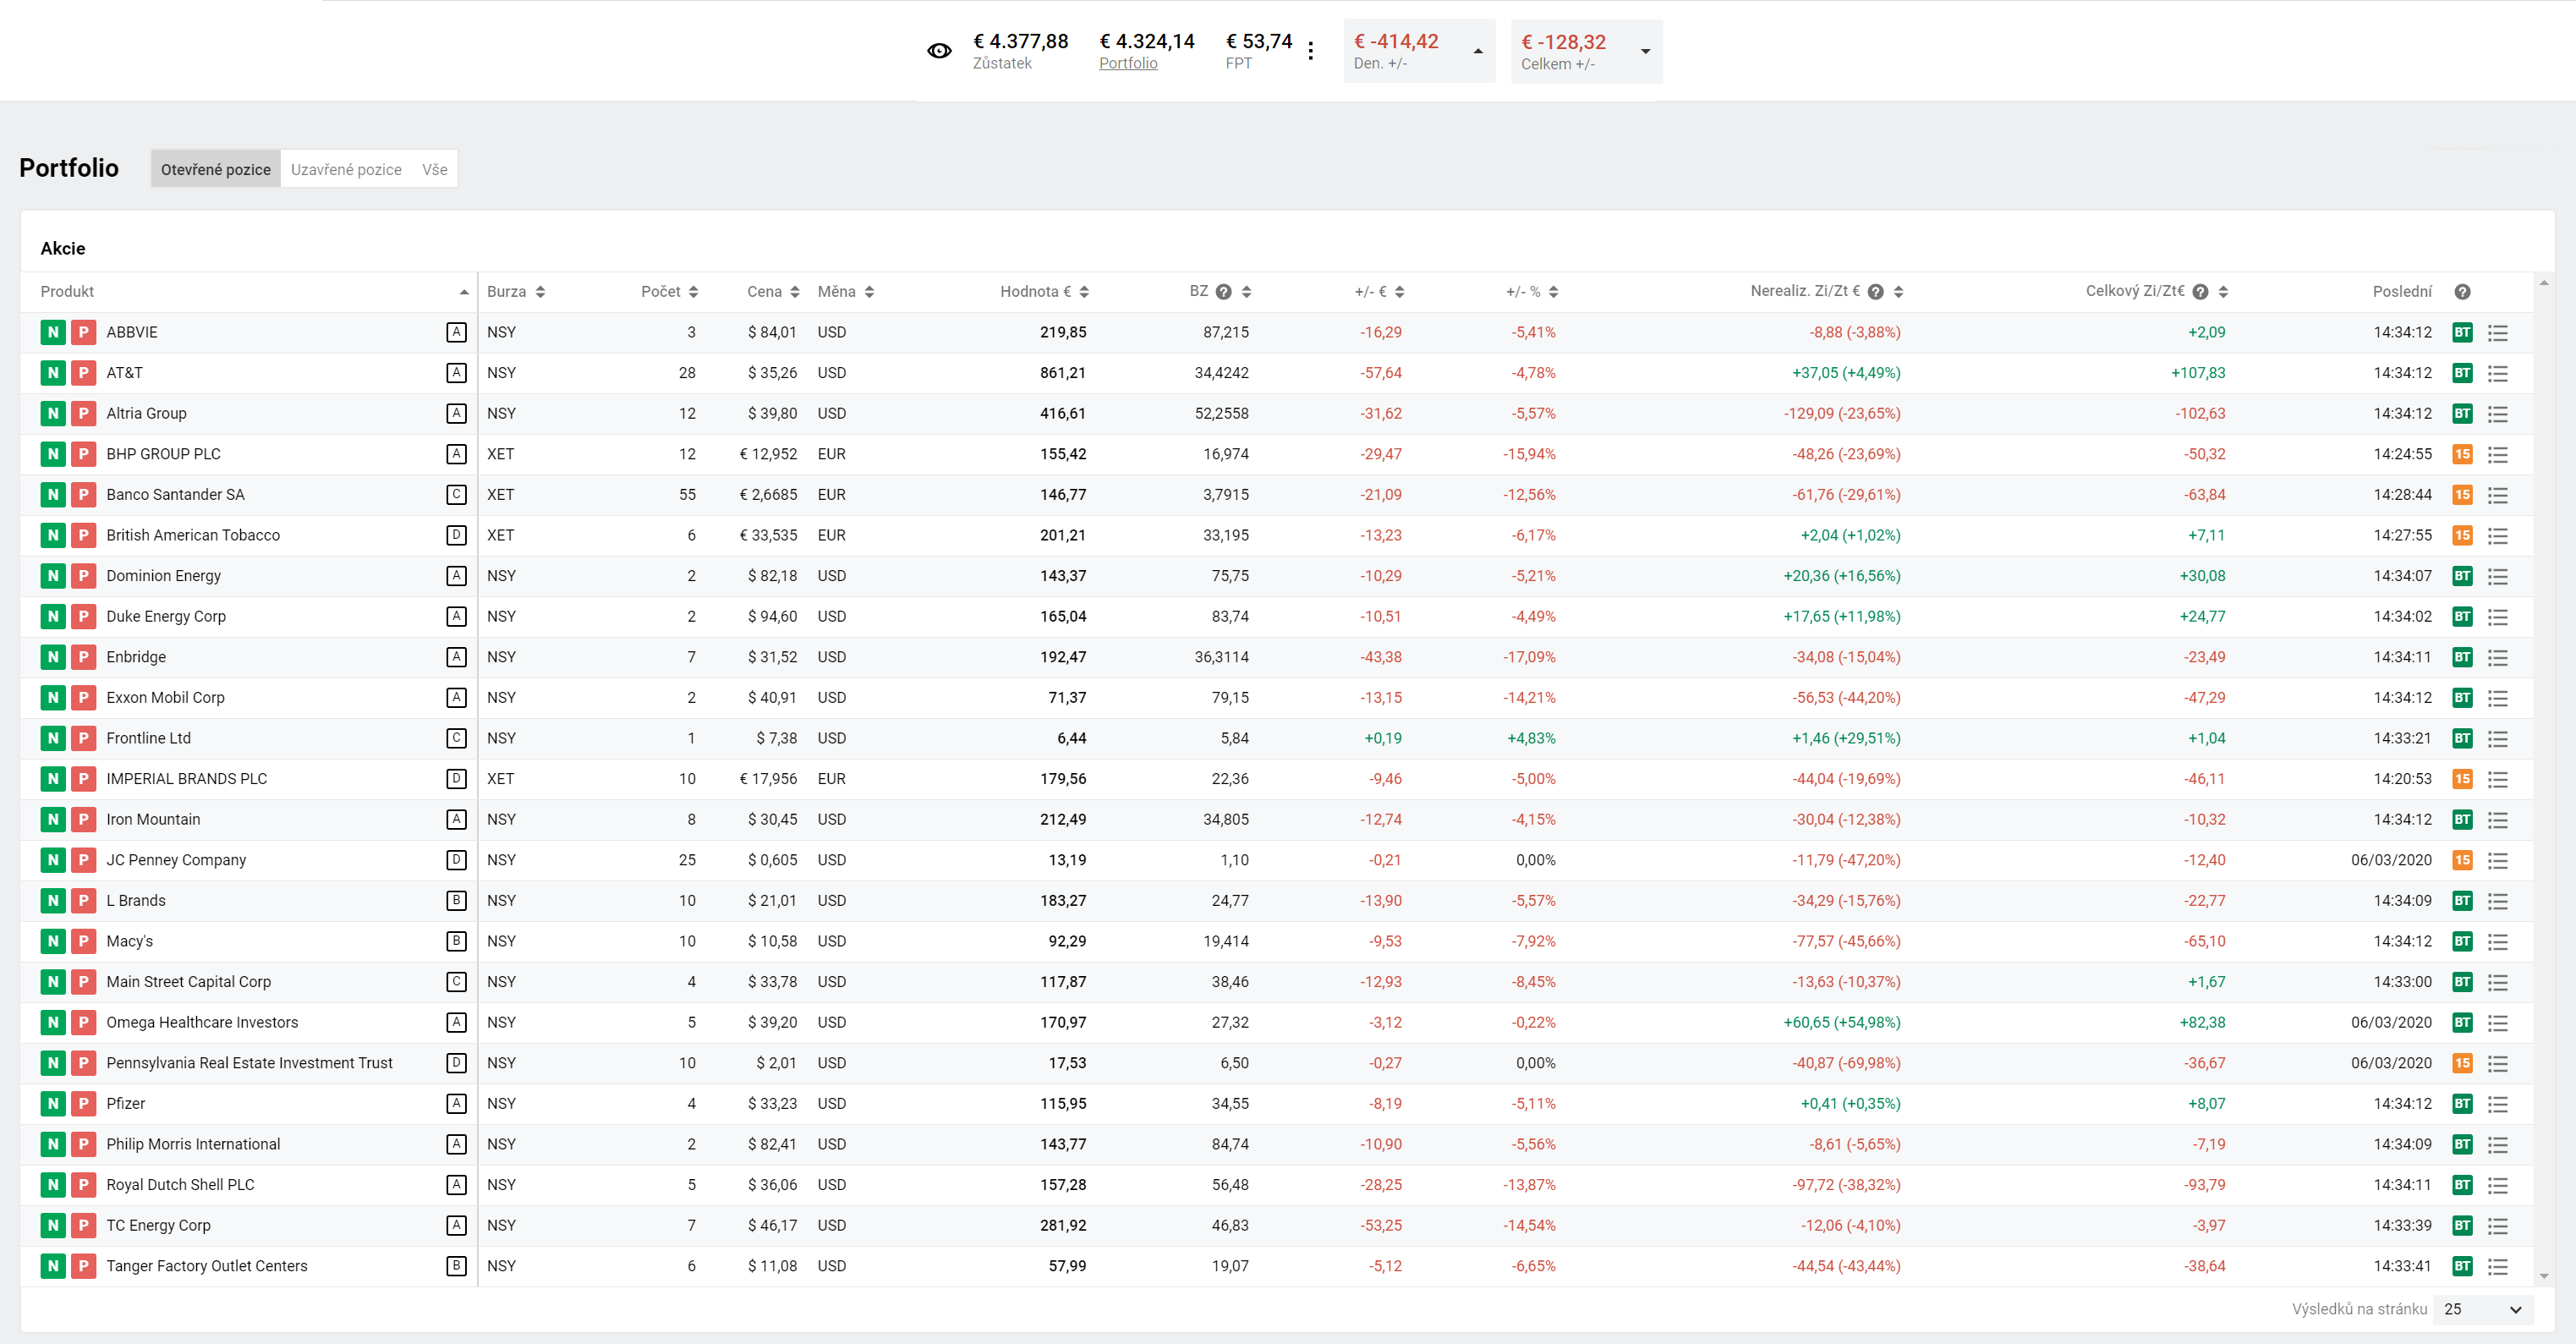The height and width of the screenshot is (1344, 2576).
Task: Open BZ column help icon
Action: pos(1223,291)
